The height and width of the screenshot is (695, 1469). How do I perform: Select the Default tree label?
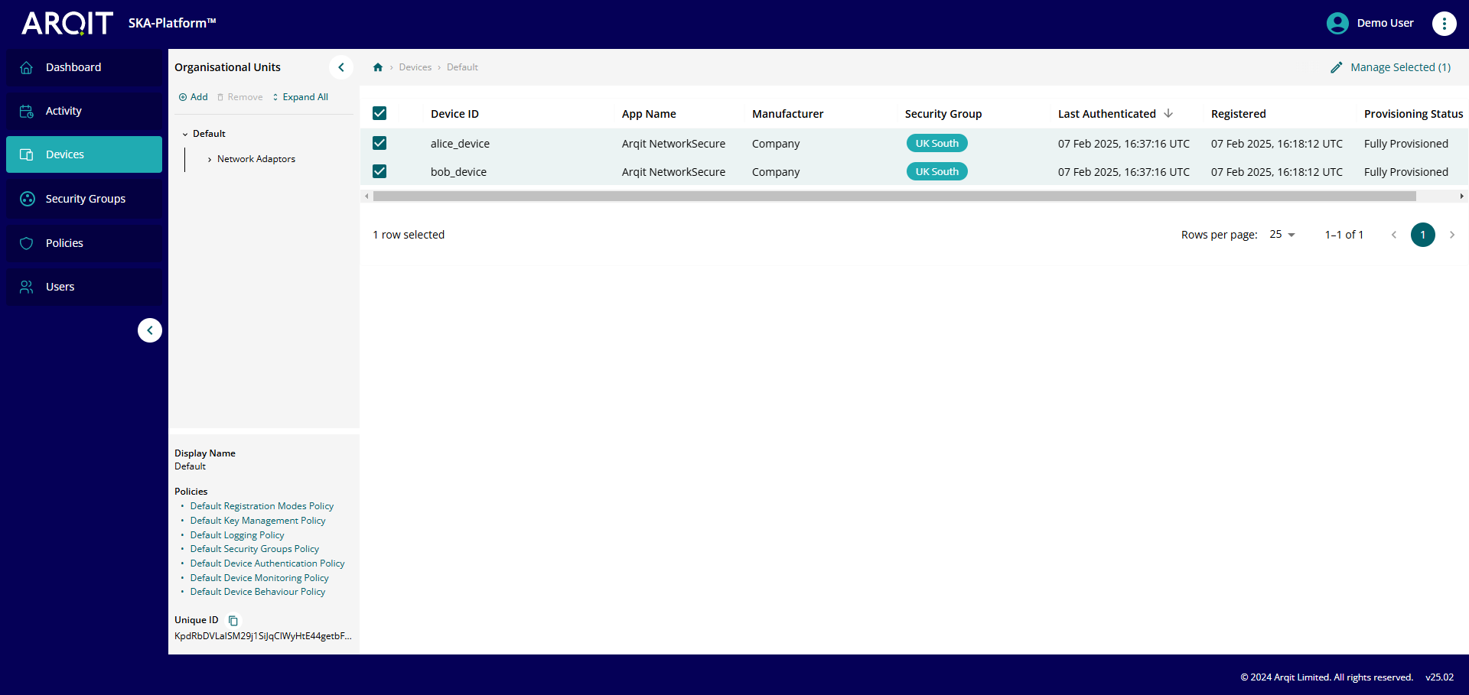click(209, 134)
